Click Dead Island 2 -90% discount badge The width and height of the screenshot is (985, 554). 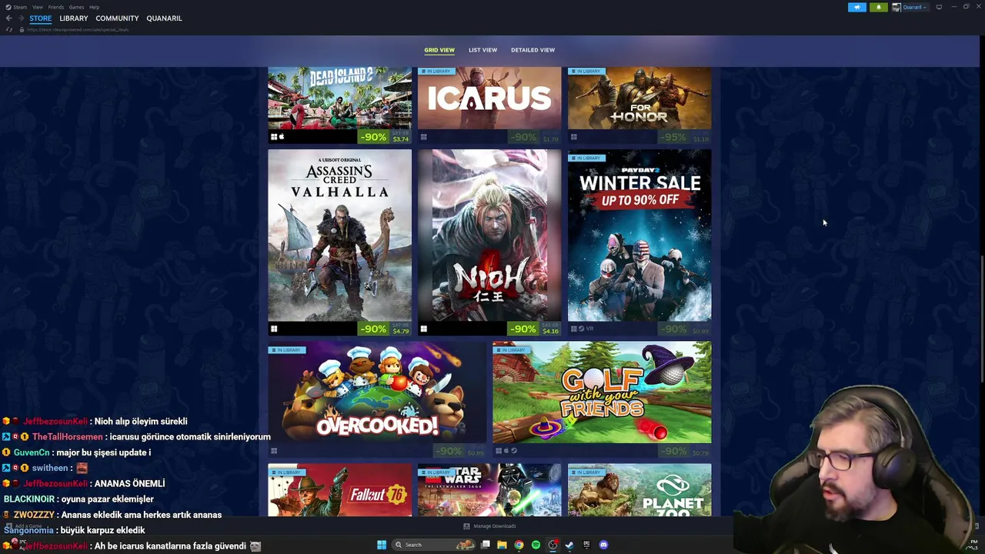pos(373,137)
